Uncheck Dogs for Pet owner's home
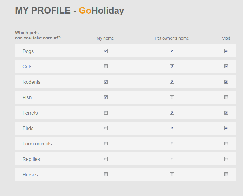243x196 pixels. point(172,51)
